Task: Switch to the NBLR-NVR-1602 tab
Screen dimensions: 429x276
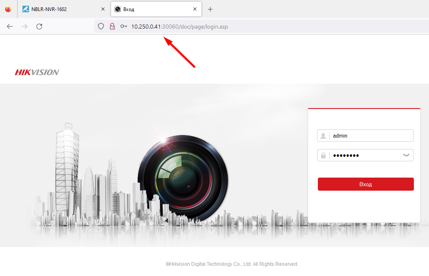Action: click(64, 9)
